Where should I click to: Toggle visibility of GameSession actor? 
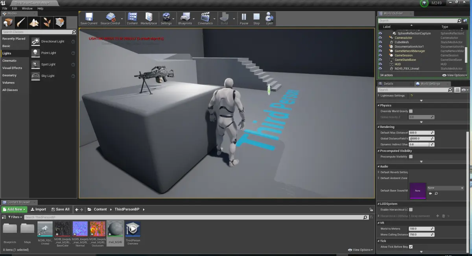tap(380, 55)
